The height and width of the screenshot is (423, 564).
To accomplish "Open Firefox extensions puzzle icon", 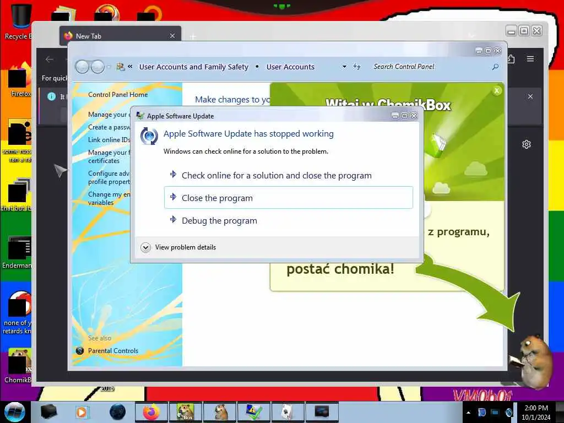I will pyautogui.click(x=511, y=58).
